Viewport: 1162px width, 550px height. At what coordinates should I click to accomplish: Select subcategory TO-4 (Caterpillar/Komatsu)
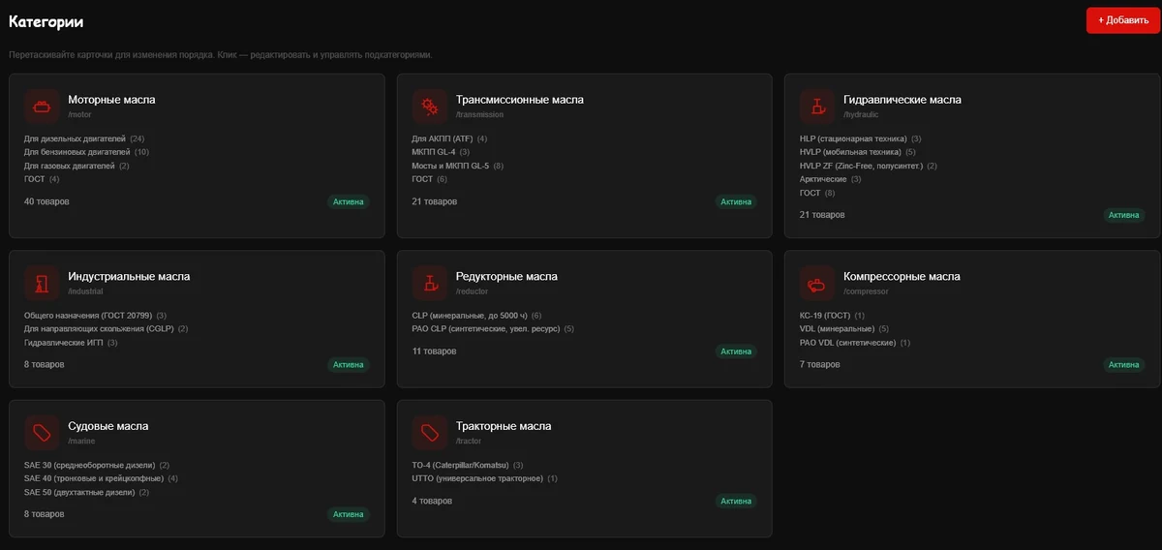pos(460,466)
